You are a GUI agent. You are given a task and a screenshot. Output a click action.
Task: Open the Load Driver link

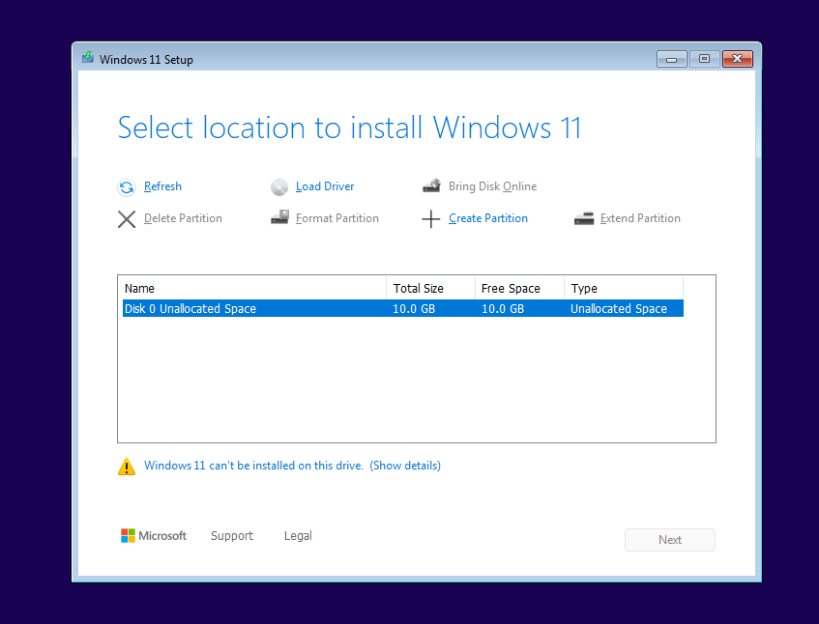(325, 186)
